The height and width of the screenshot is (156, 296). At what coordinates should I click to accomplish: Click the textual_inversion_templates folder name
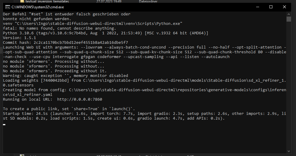tap(47, 1)
